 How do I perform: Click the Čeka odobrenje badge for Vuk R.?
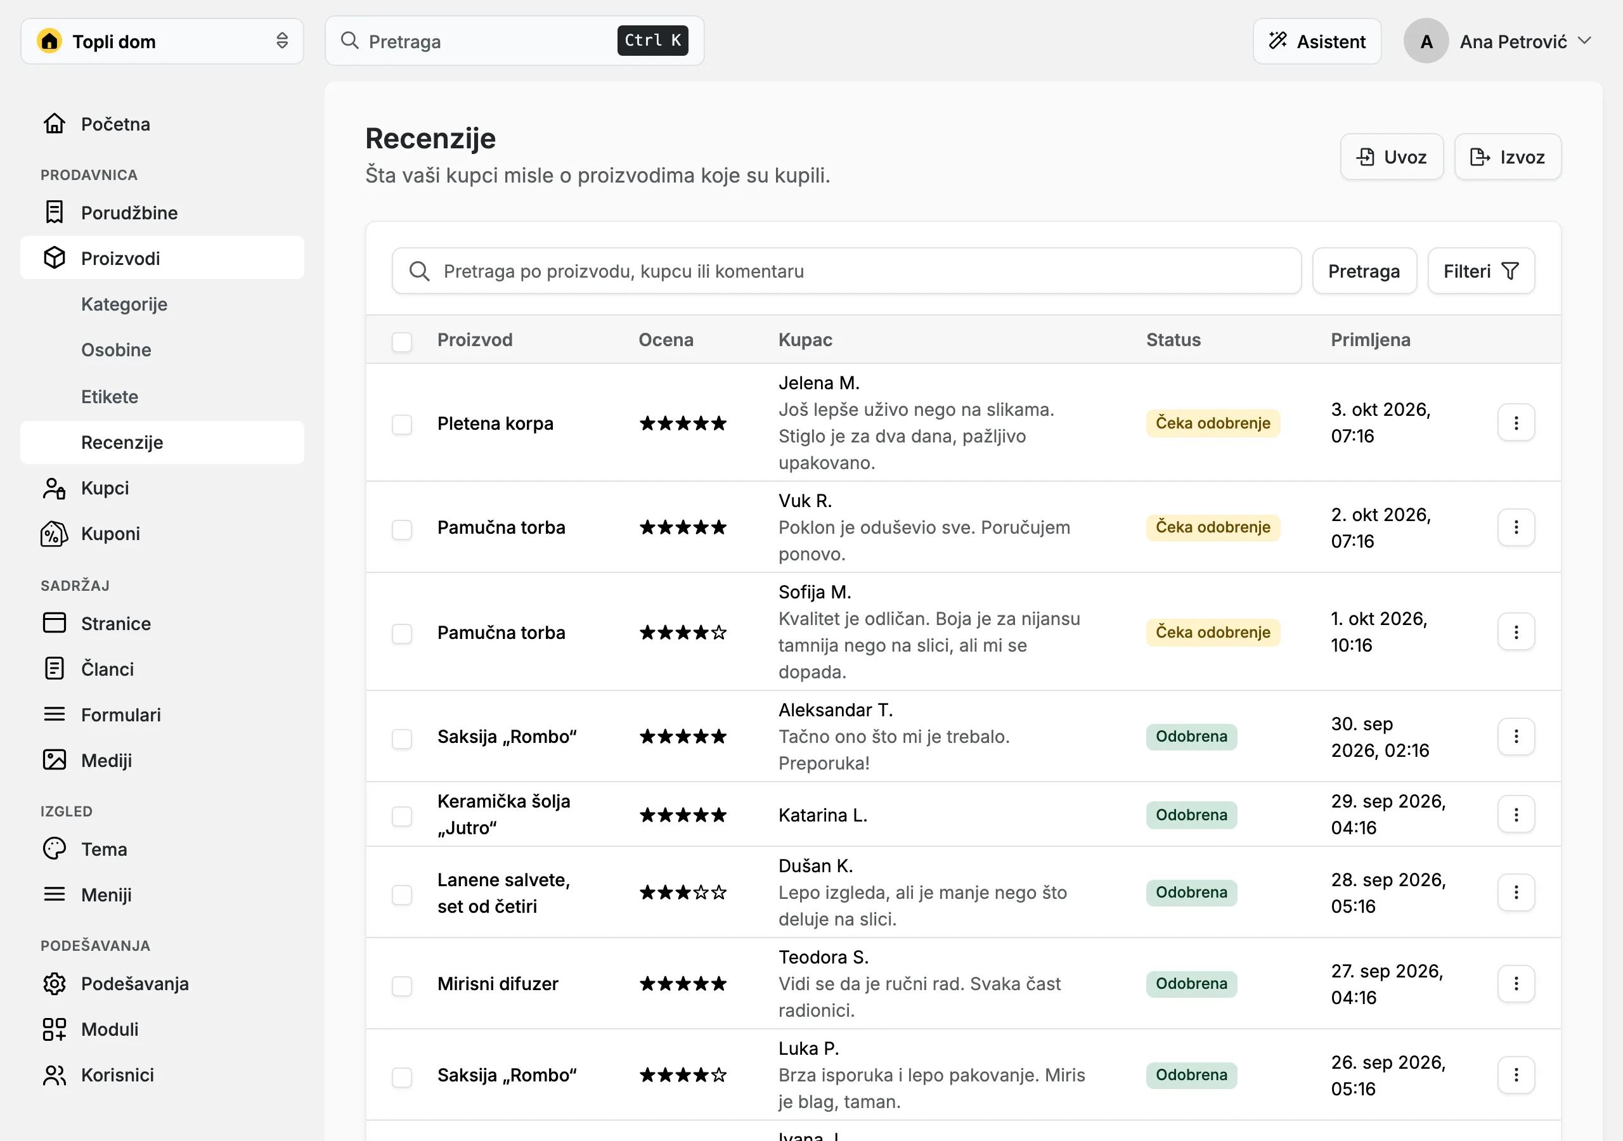click(x=1213, y=527)
